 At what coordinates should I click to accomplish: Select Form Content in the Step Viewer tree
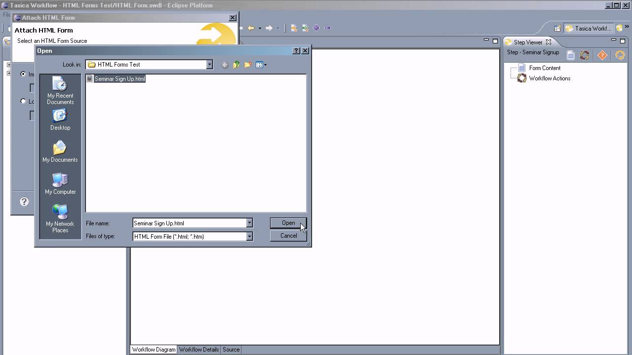[x=545, y=68]
